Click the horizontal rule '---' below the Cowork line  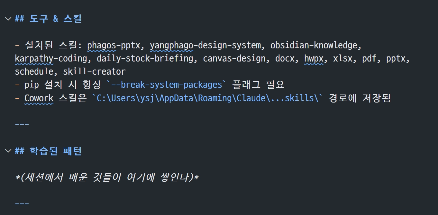(x=22, y=124)
